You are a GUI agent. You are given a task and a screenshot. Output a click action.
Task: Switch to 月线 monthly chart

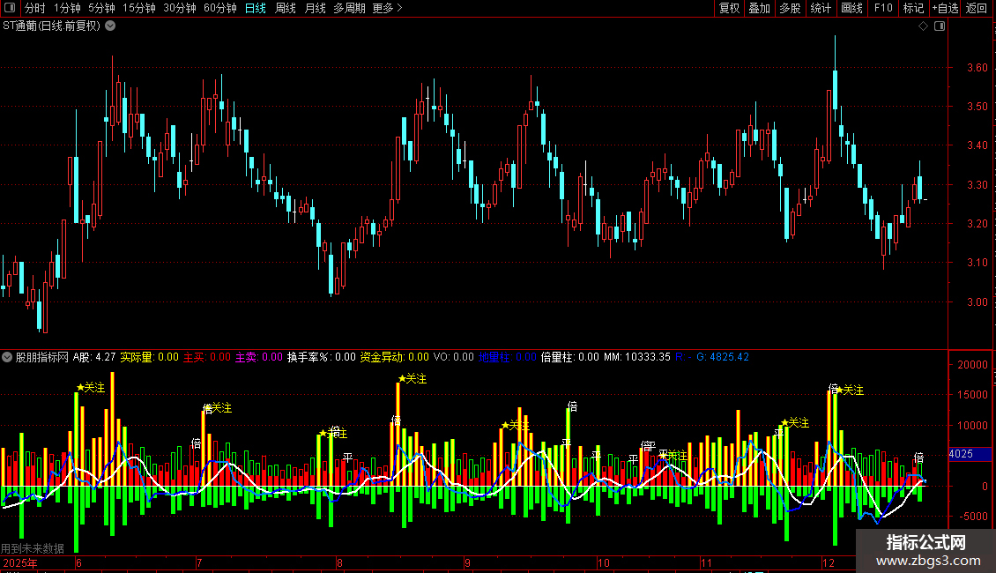315,8
